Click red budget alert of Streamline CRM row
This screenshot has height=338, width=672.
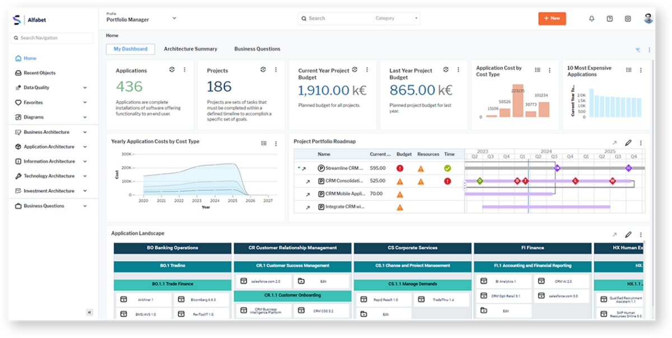[400, 168]
